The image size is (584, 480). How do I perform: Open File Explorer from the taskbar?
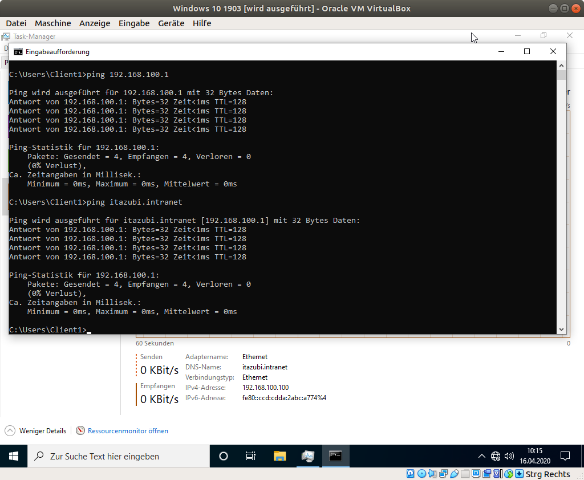(279, 456)
